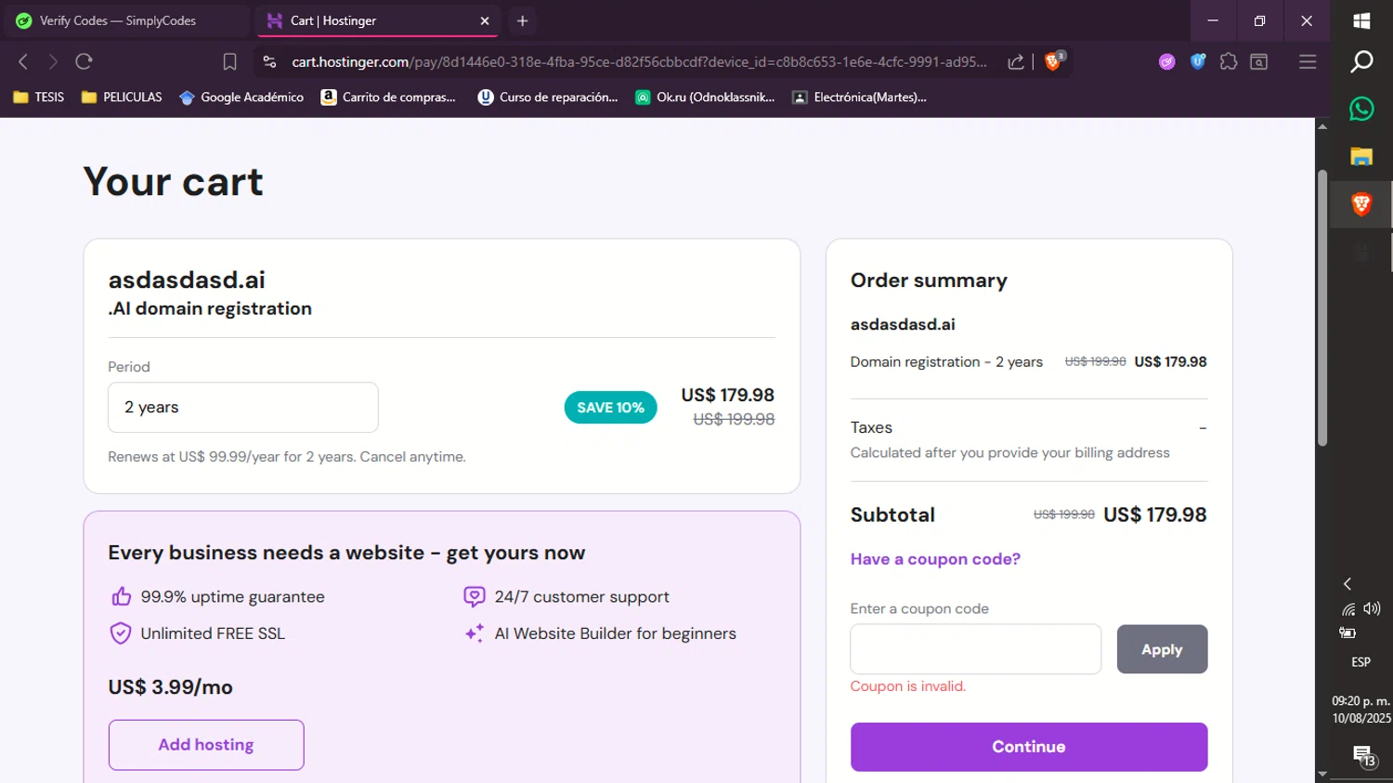Open a new browser tab
1393x783 pixels.
[522, 20]
